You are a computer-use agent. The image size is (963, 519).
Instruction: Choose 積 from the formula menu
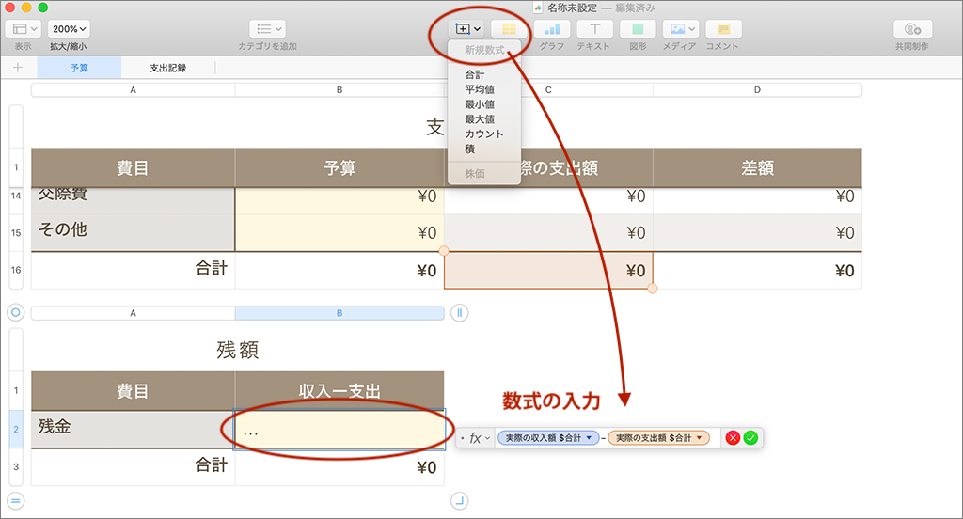point(484,148)
